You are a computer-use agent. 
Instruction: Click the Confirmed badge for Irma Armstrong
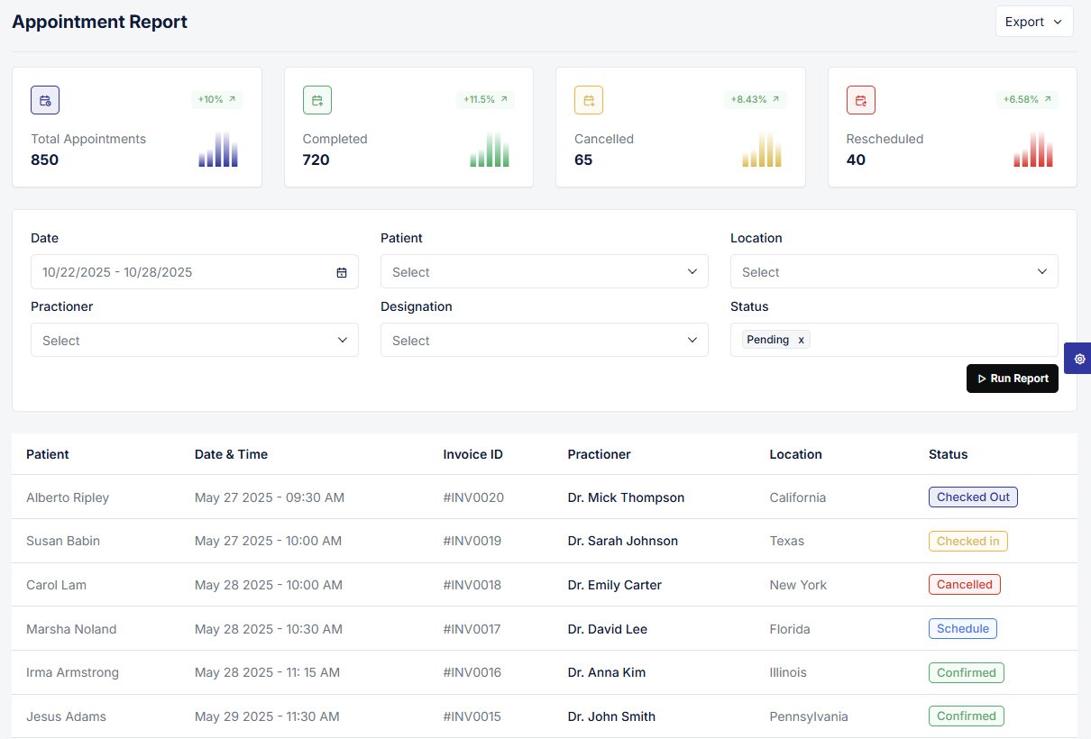(x=967, y=672)
